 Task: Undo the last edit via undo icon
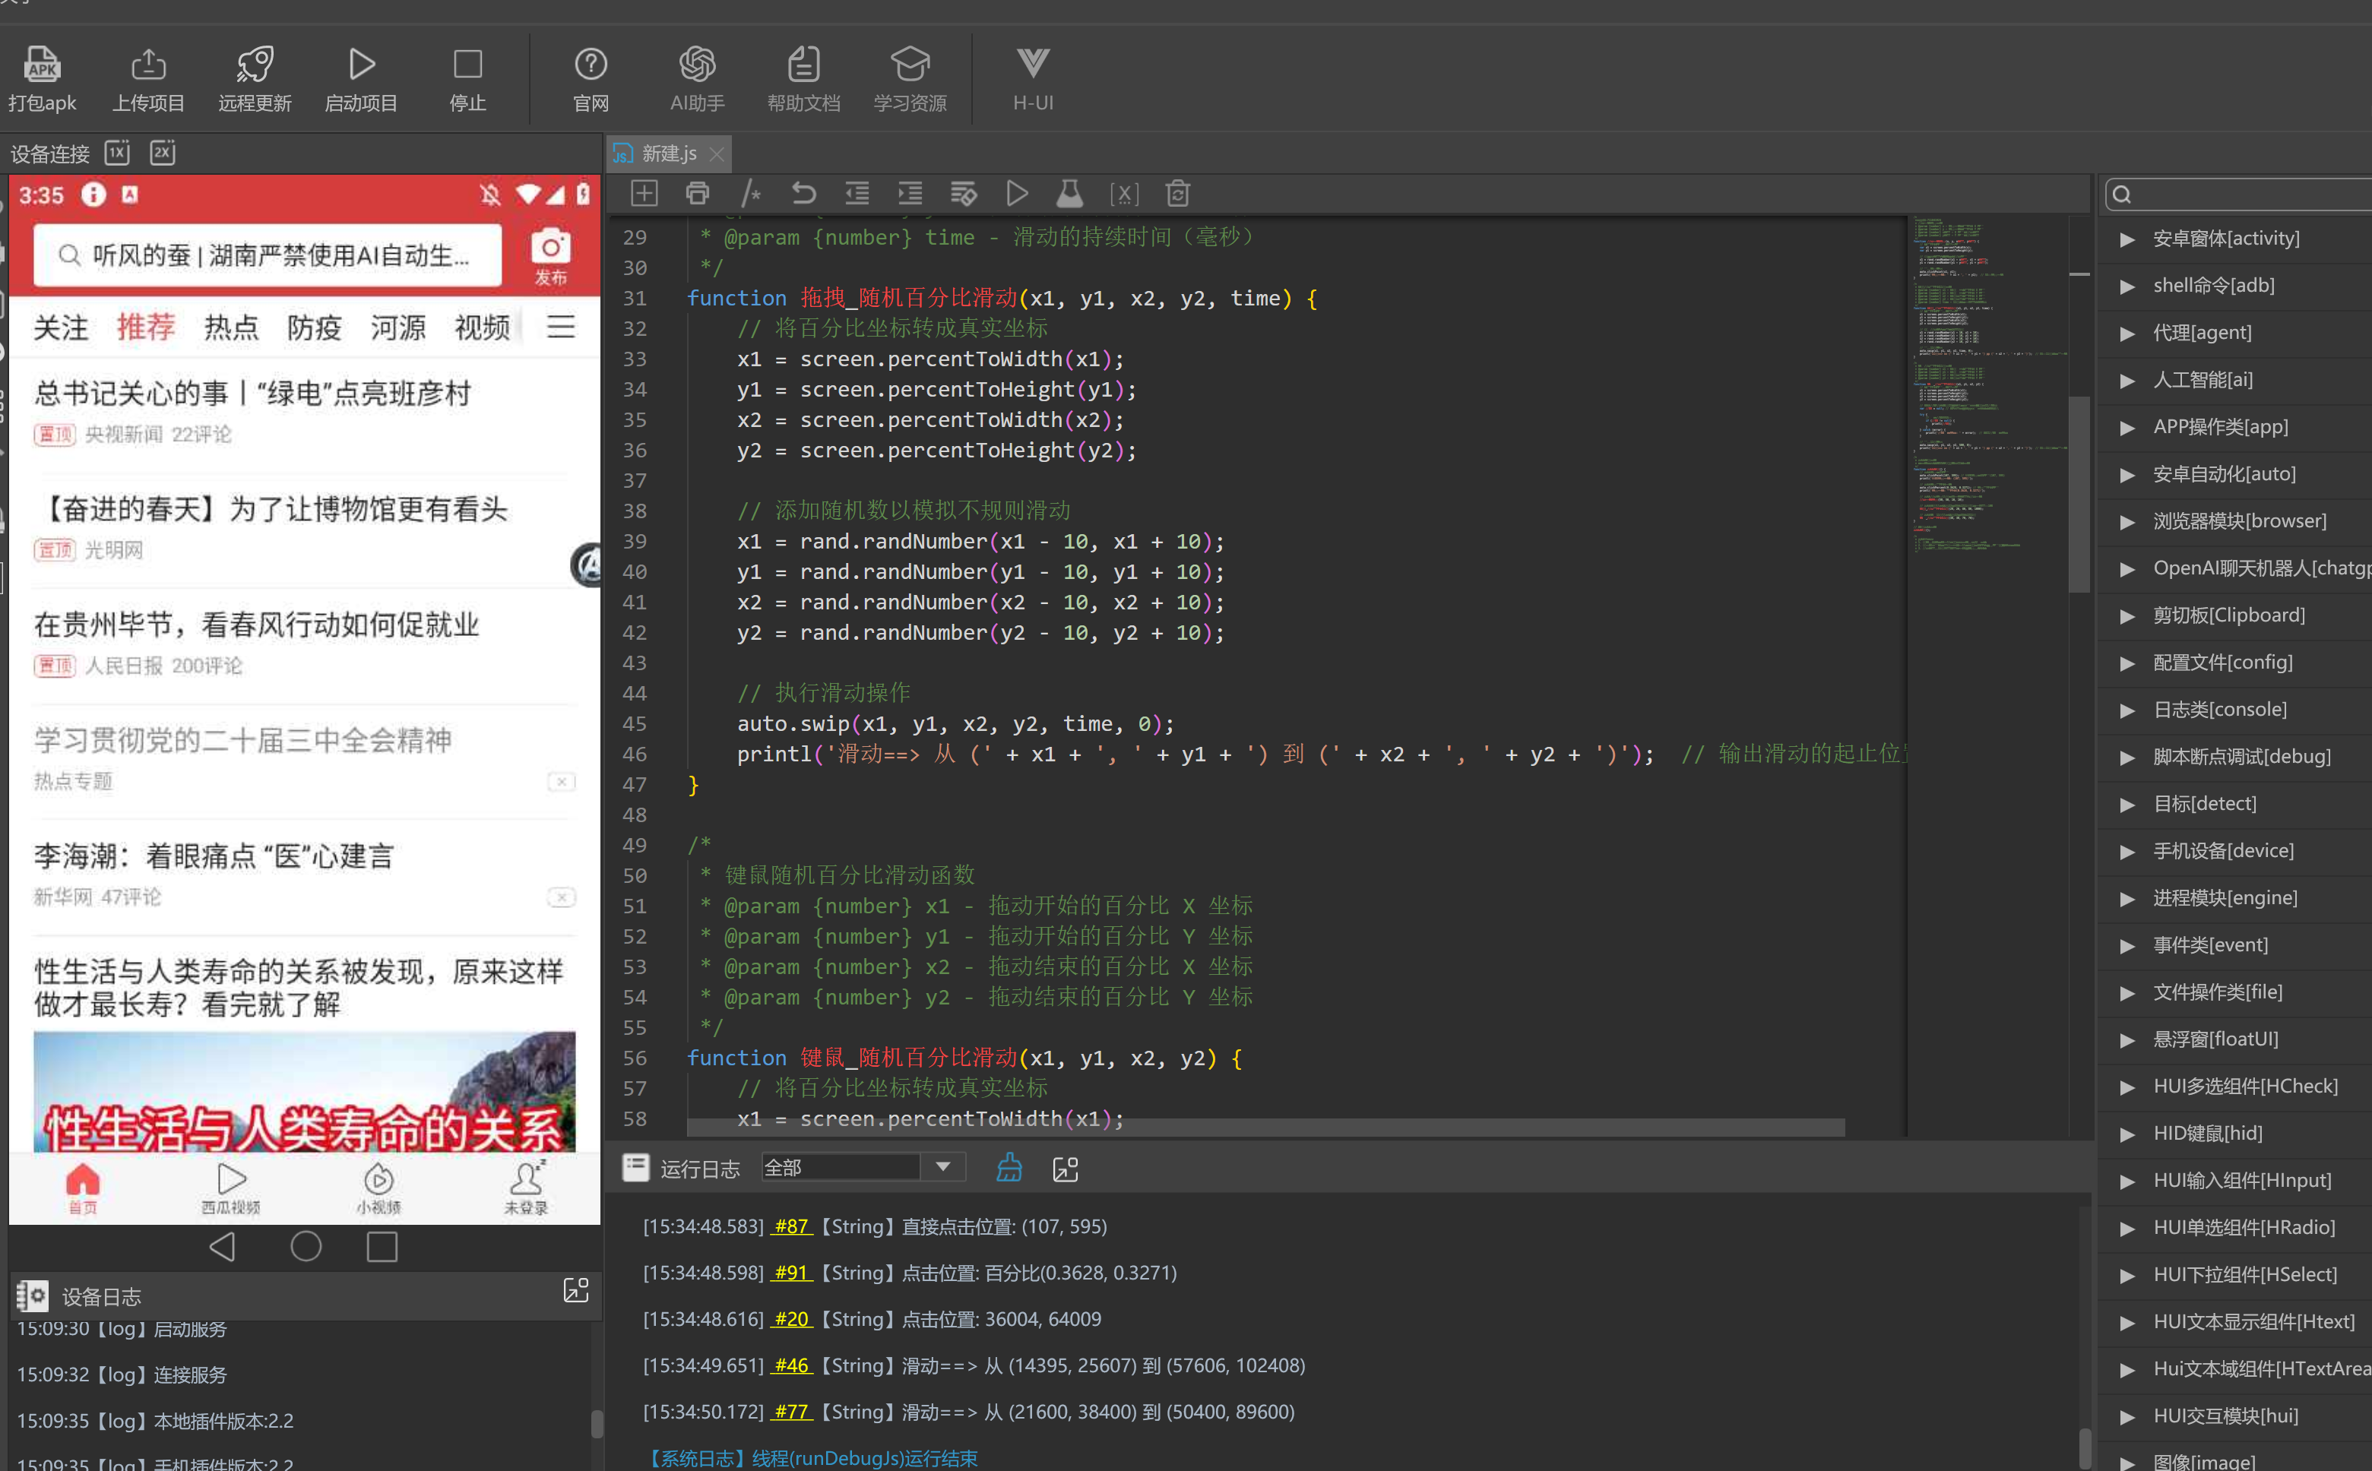[803, 194]
